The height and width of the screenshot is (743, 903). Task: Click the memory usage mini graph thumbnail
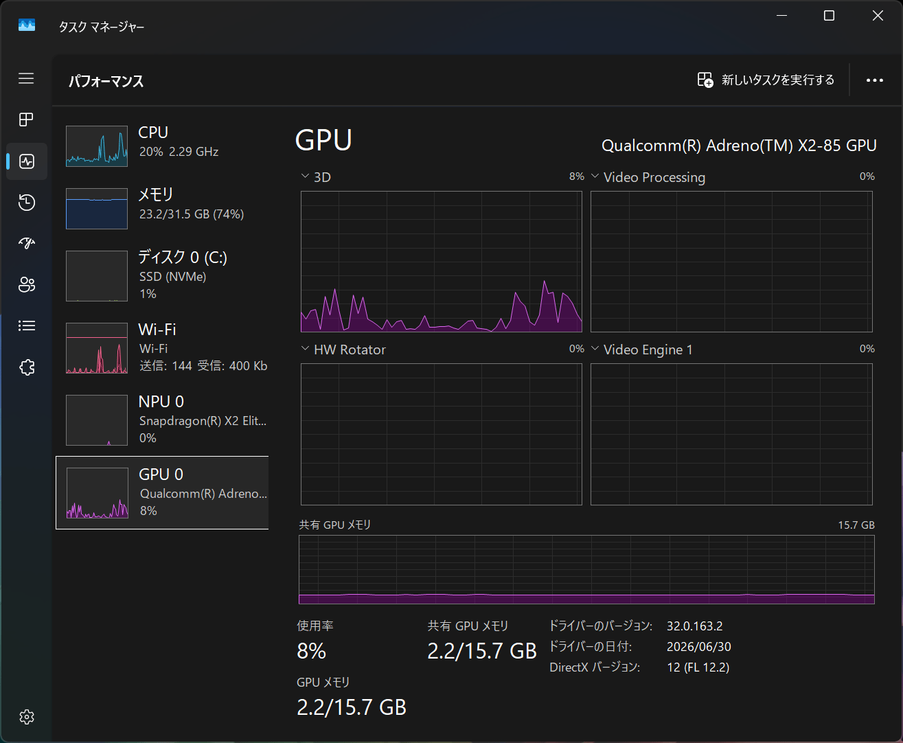click(x=97, y=209)
